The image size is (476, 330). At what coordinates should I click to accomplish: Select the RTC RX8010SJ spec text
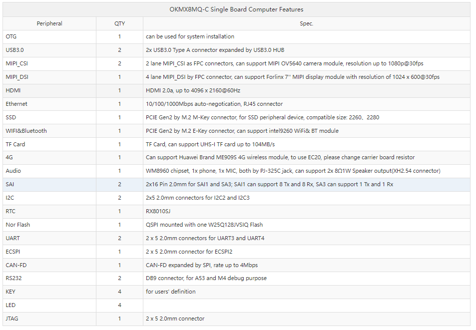[158, 211]
